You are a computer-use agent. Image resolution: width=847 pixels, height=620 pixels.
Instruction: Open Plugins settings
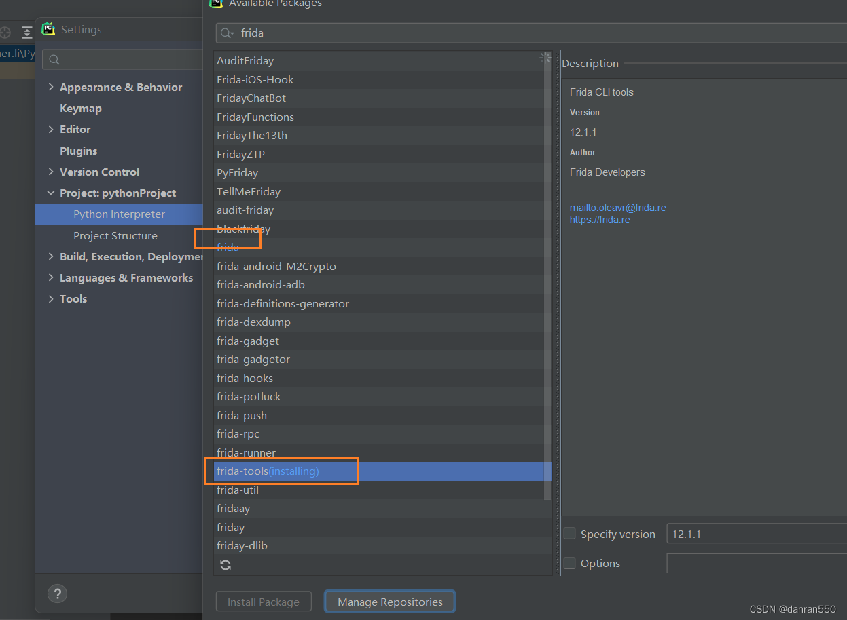point(79,151)
